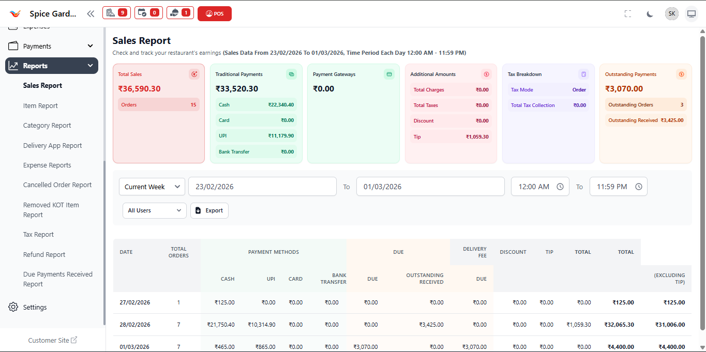
Task: Open the pending orders icon showing 9
Action: pyautogui.click(x=116, y=12)
